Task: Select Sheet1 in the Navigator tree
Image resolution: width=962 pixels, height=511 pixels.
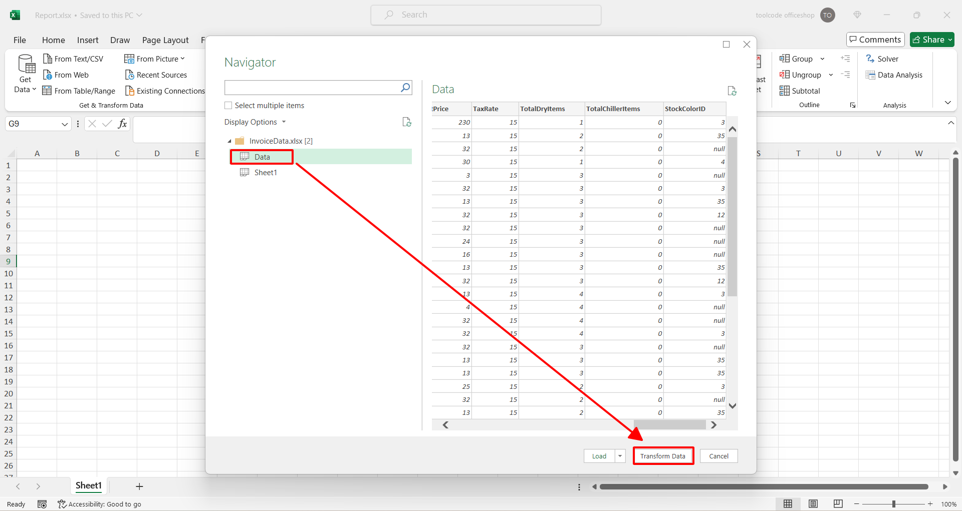Action: click(x=266, y=173)
